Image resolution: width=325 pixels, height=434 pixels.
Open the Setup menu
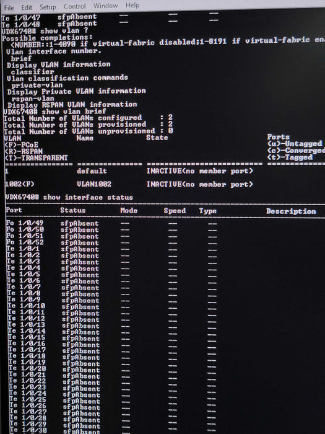click(x=48, y=7)
